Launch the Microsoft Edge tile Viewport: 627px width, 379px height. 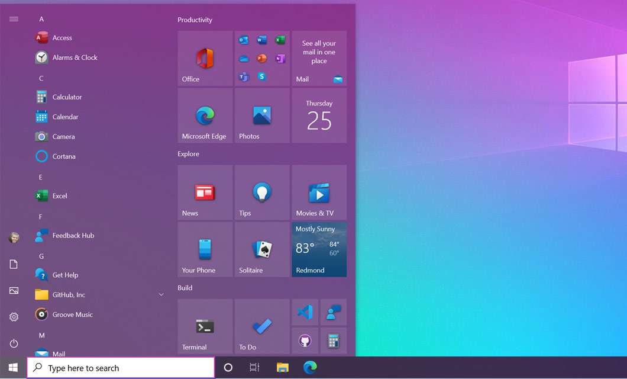205,115
